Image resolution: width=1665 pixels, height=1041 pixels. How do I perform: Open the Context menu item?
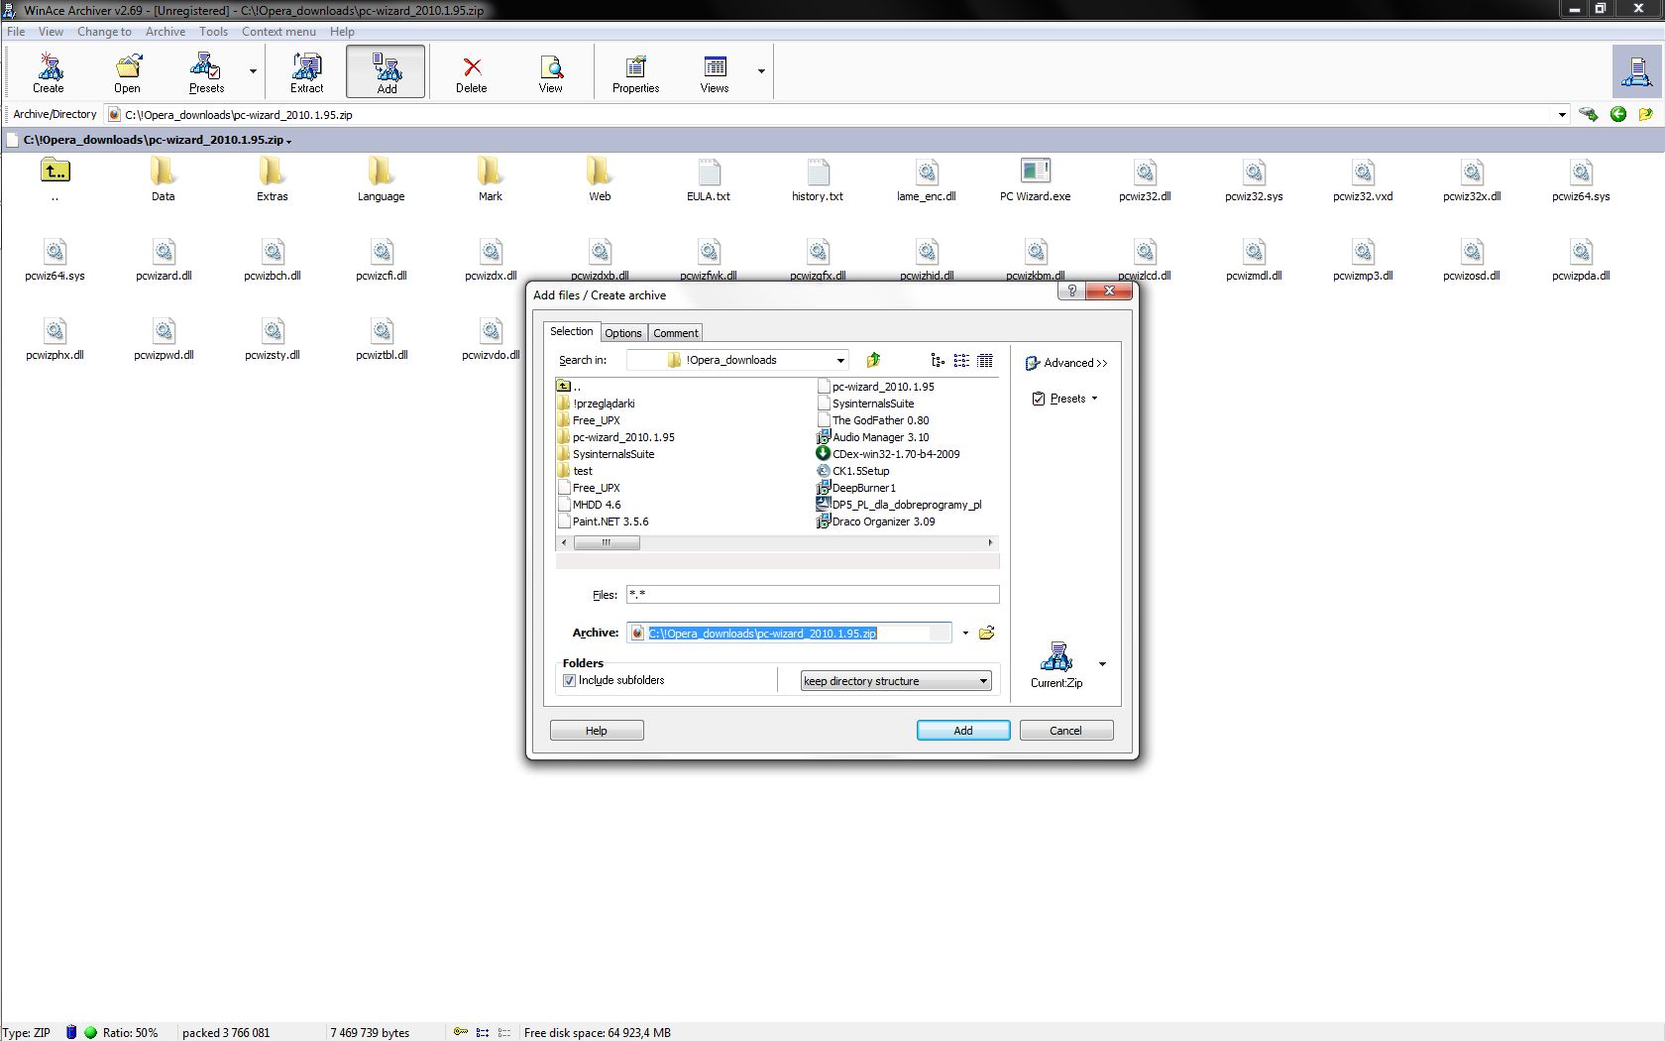pyautogui.click(x=278, y=32)
